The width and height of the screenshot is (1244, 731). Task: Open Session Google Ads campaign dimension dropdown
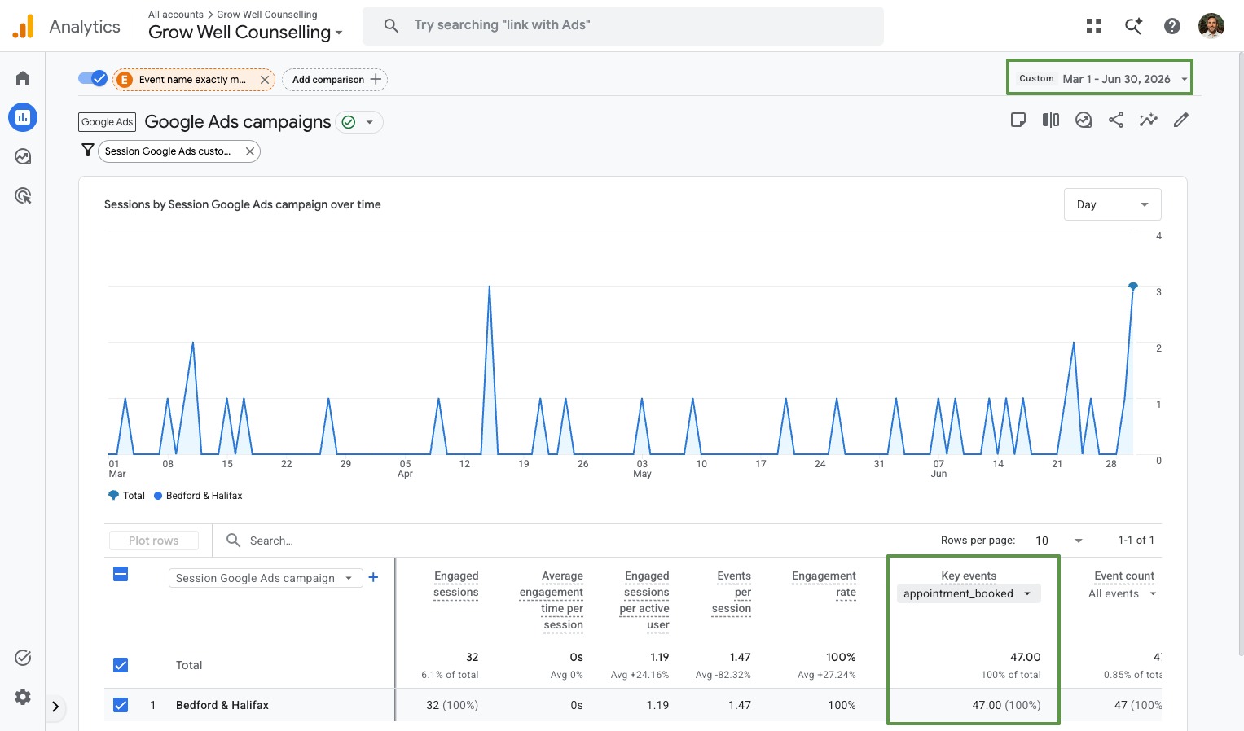(265, 578)
